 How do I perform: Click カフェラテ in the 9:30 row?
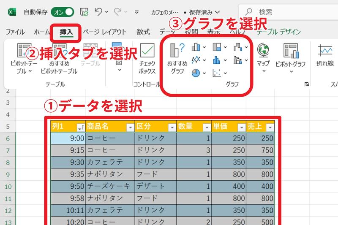[x=110, y=163]
